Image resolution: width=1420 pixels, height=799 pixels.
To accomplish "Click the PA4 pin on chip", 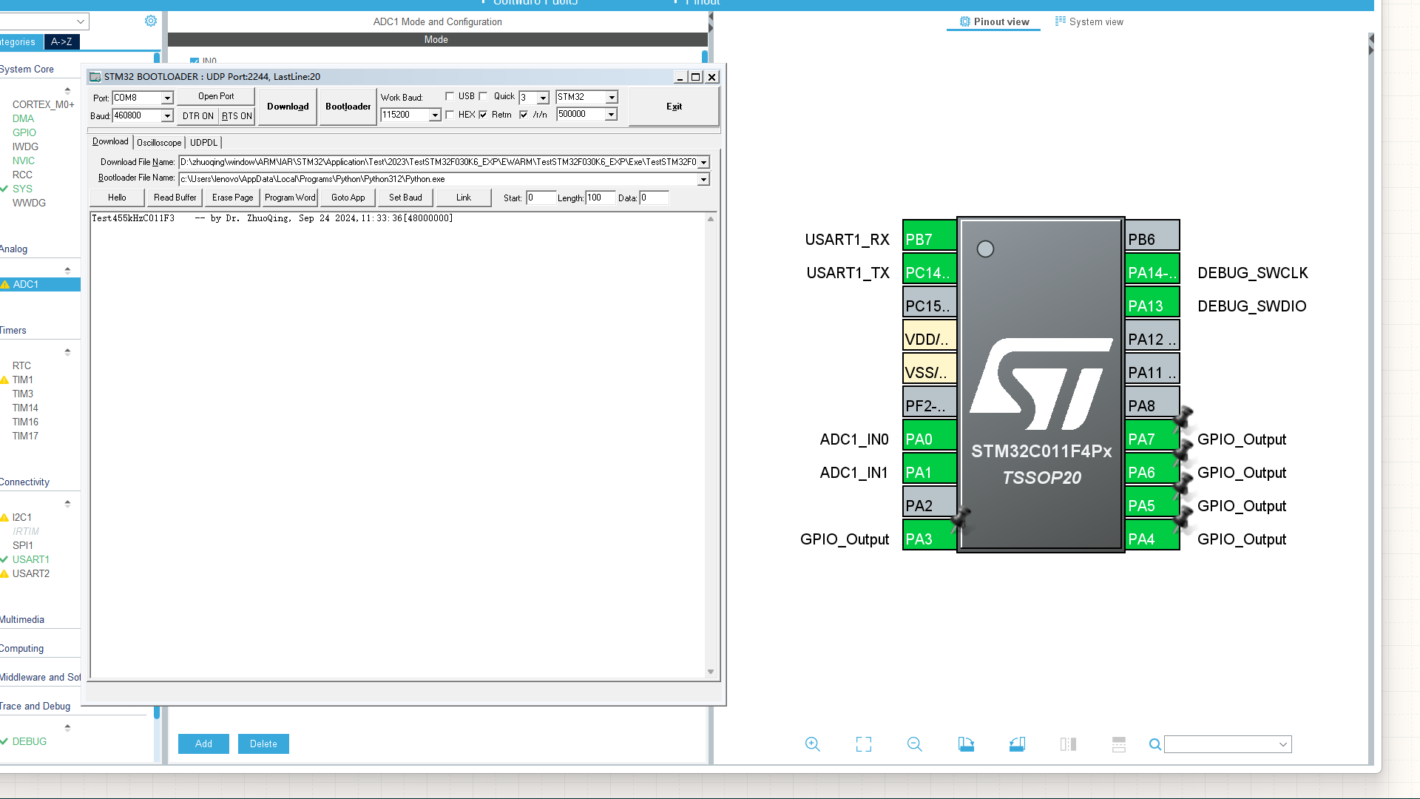I will coord(1152,536).
